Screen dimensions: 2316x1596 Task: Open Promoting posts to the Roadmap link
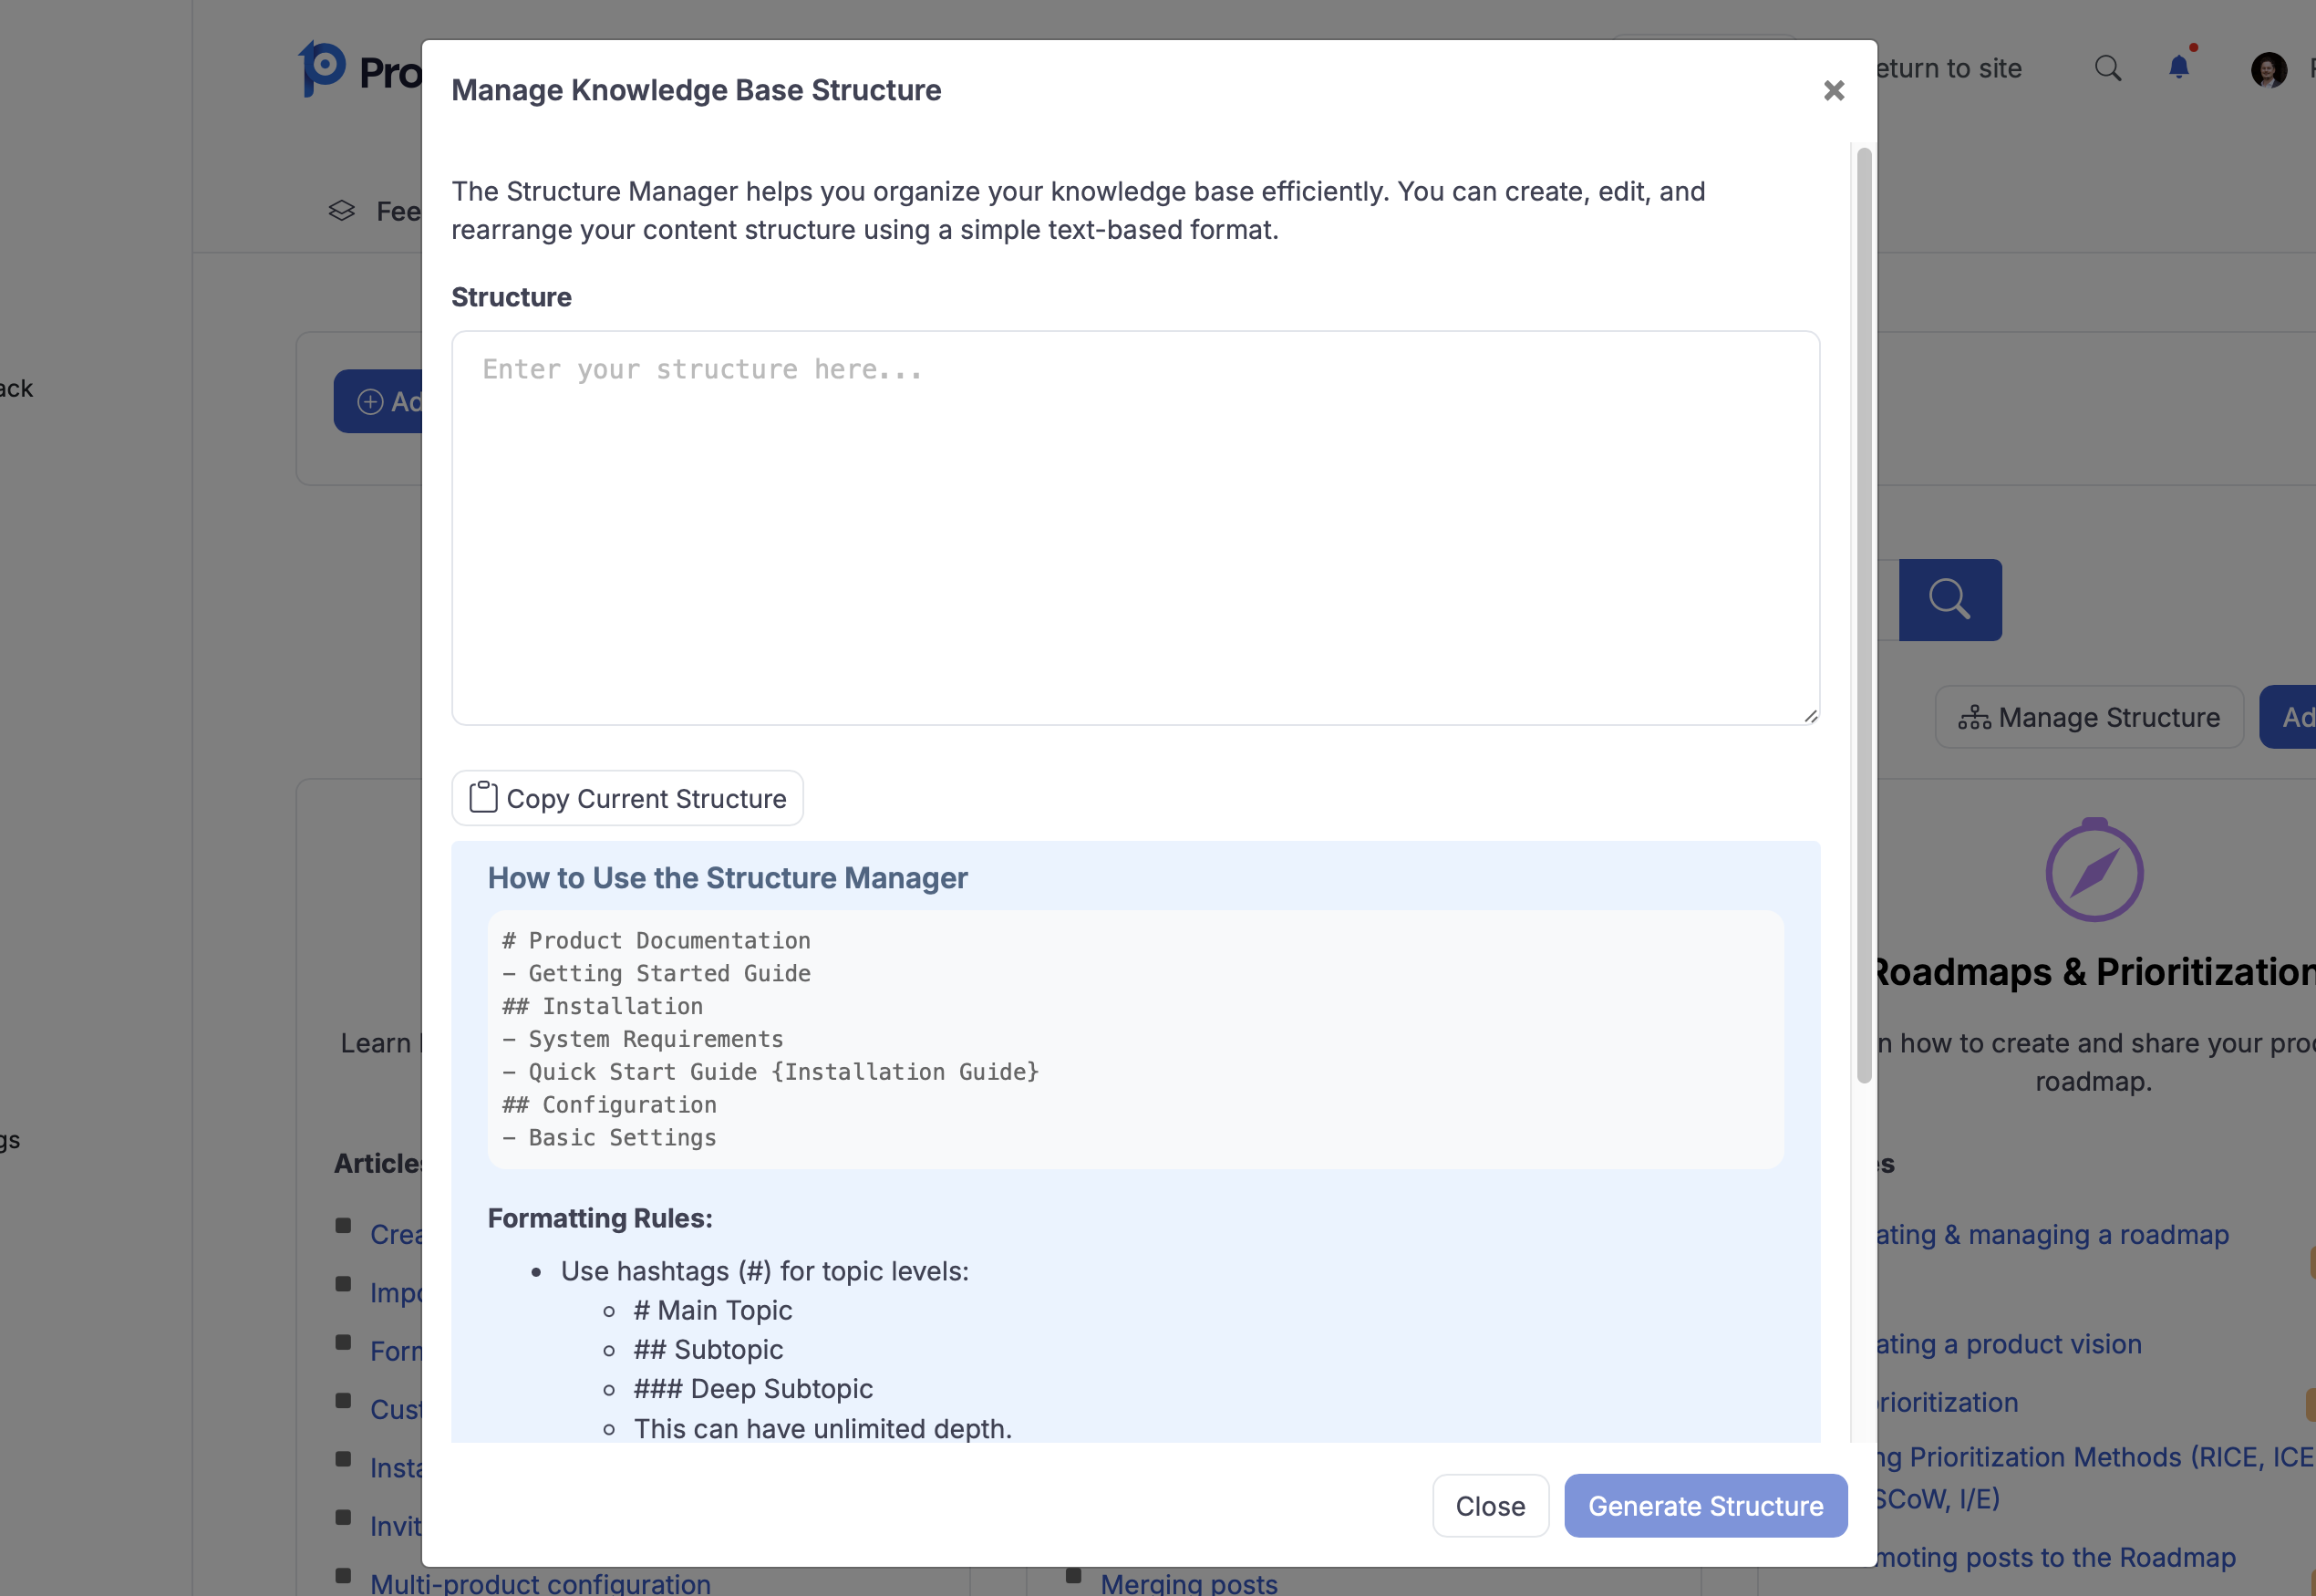2053,1557
